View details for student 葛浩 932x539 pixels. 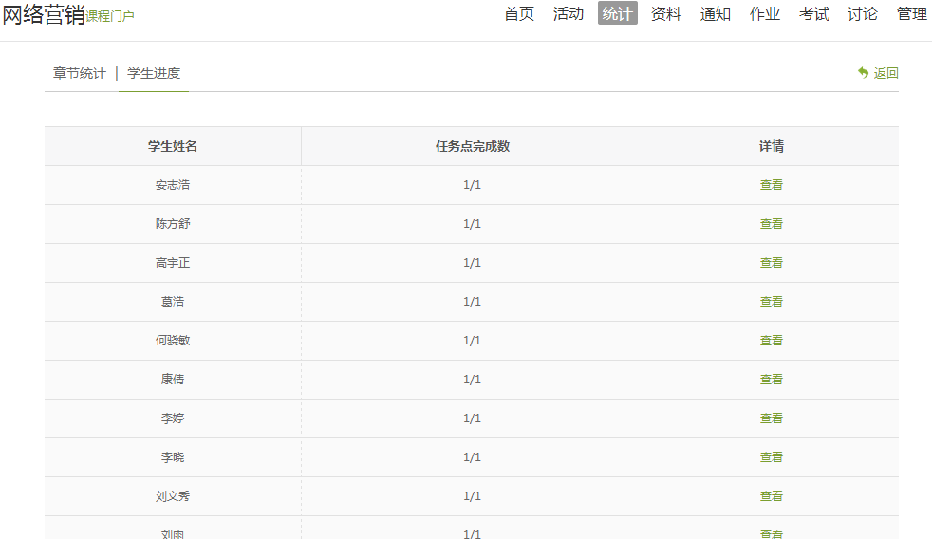click(x=771, y=302)
